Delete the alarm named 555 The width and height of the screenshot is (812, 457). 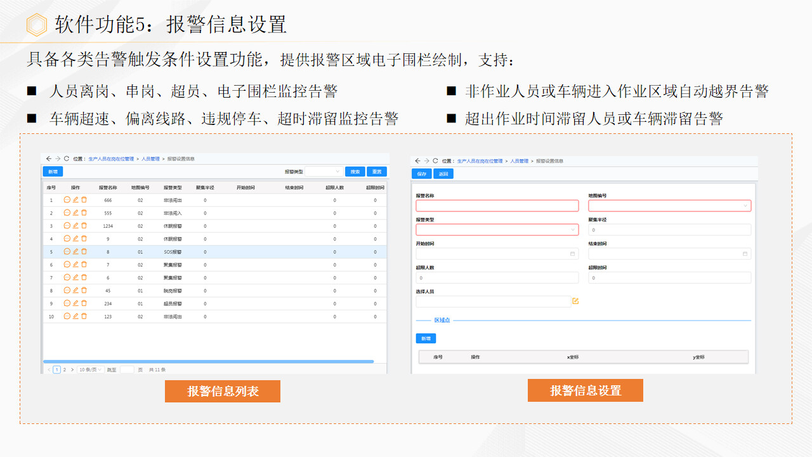pyautogui.click(x=84, y=213)
